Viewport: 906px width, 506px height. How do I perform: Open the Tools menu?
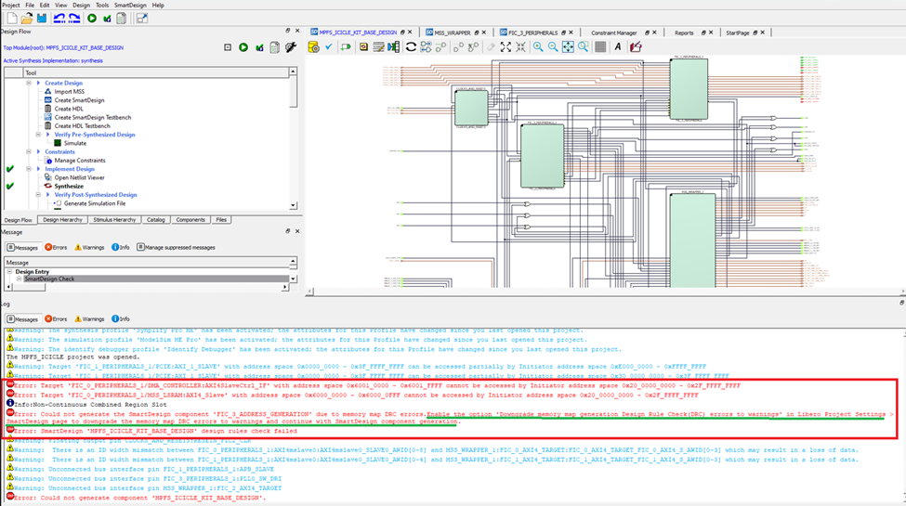coord(101,5)
